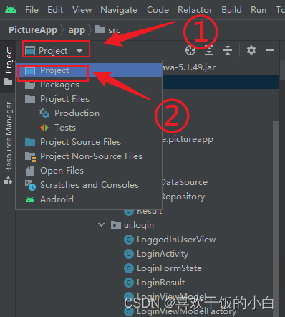Select the Tests scope option

[x=89, y=128]
